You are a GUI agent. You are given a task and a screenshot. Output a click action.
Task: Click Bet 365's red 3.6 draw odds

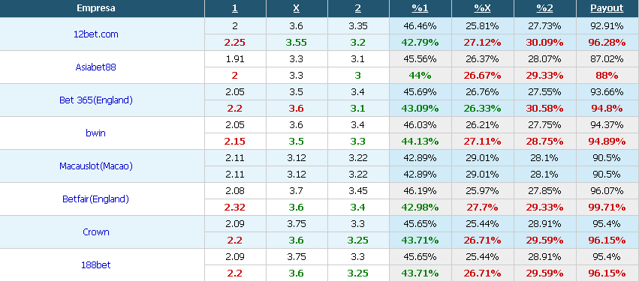tap(297, 108)
